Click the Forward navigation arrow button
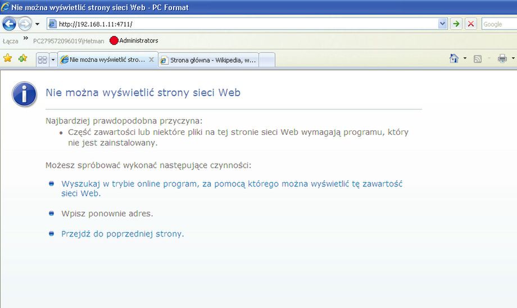Screen dimensions: 517x308 coord(25,24)
